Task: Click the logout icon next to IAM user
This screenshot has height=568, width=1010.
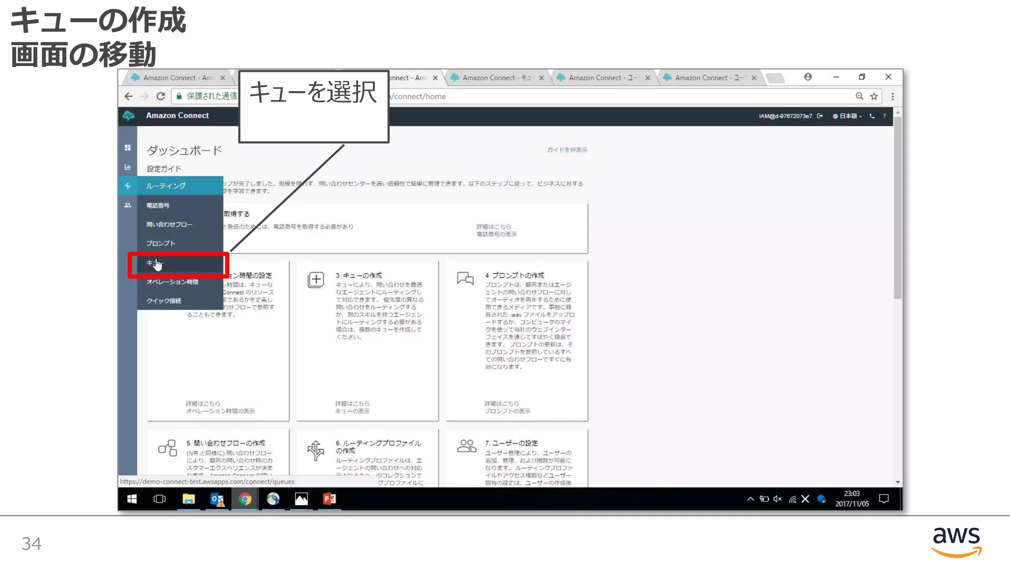Action: (820, 116)
